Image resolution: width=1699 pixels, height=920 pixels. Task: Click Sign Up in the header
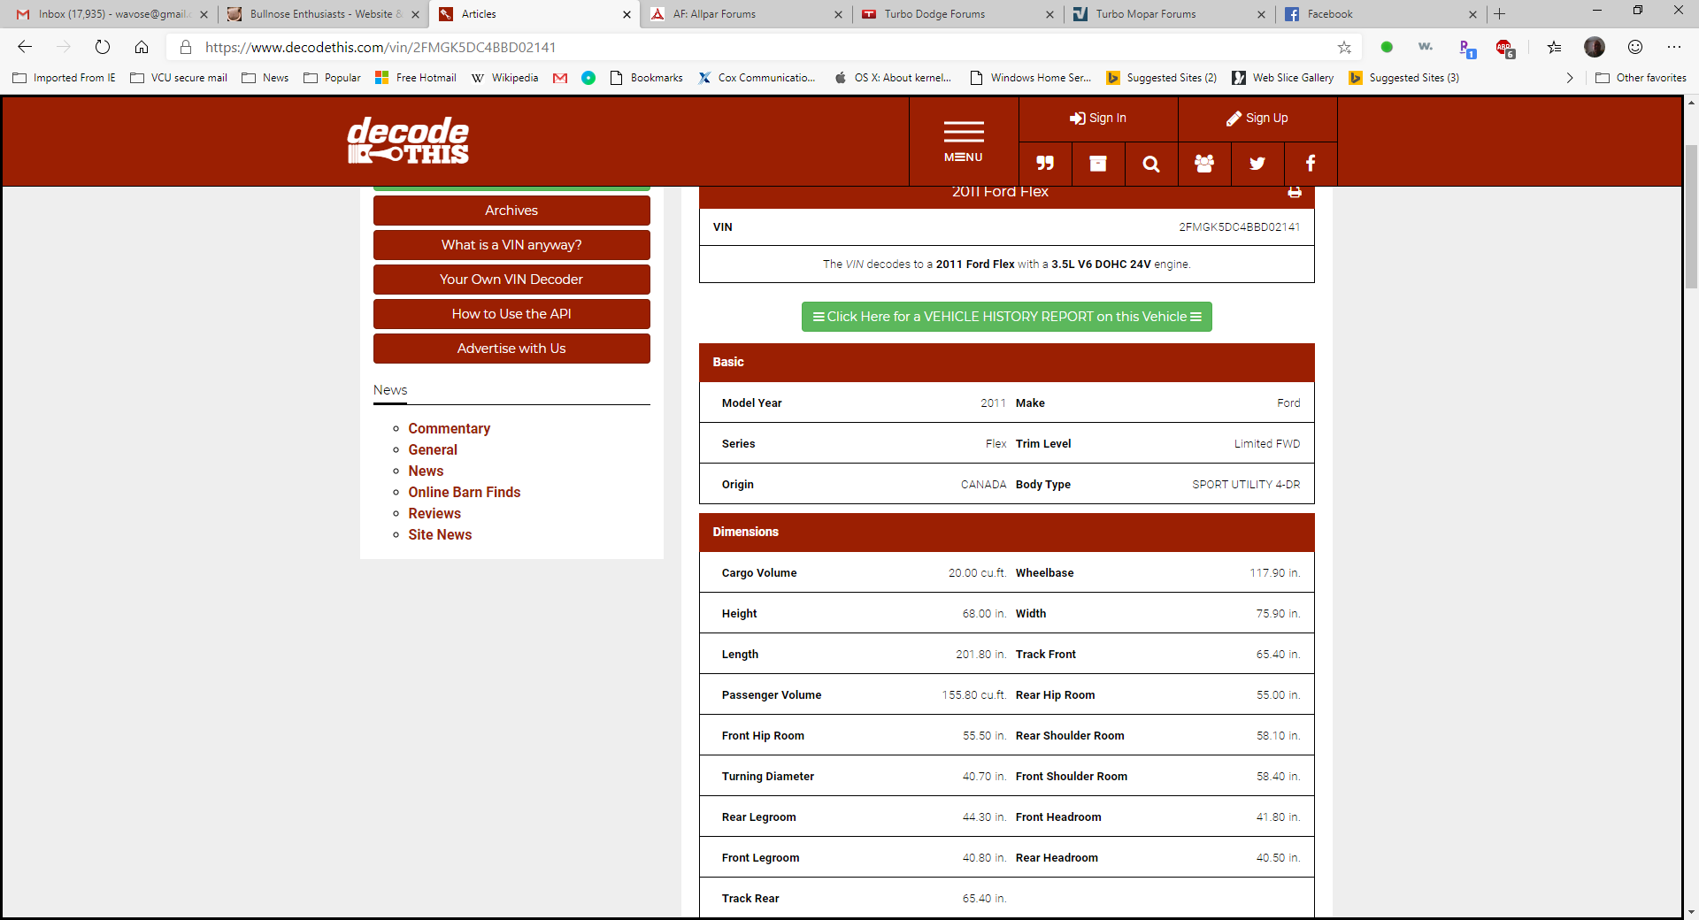coord(1257,119)
